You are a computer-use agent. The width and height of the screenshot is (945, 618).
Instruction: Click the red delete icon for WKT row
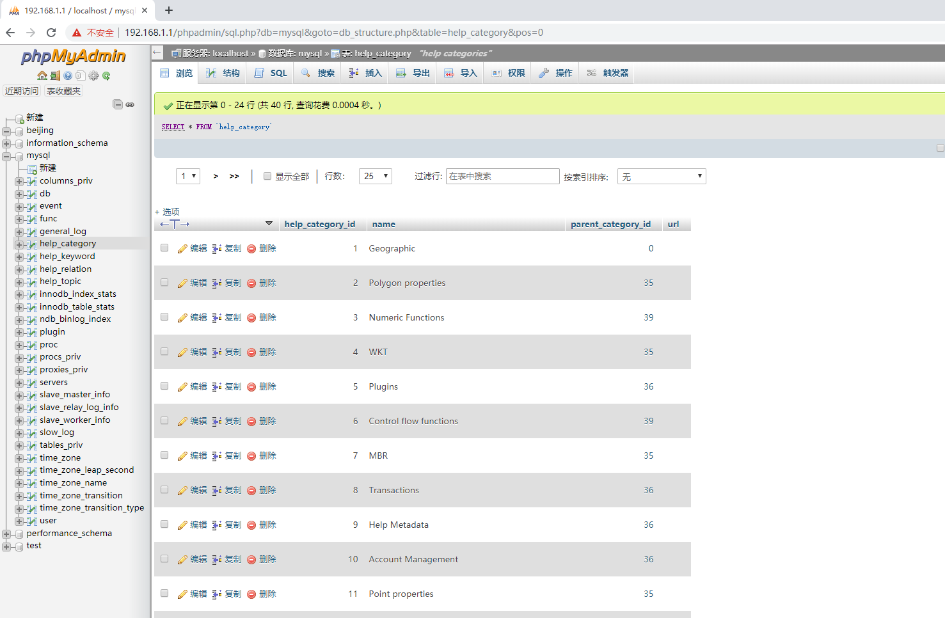pyautogui.click(x=251, y=353)
